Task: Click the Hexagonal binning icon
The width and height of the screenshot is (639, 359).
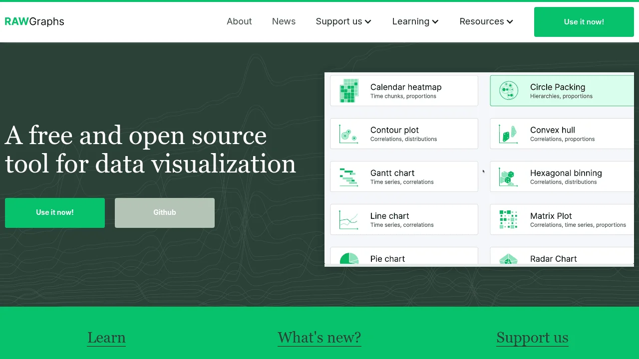Action: 509,177
